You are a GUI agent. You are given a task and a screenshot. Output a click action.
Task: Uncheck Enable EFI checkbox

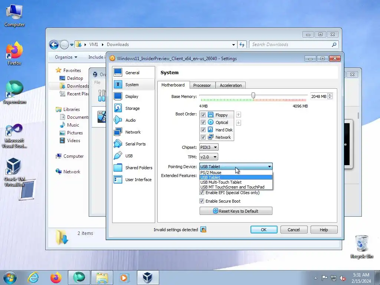(x=202, y=193)
